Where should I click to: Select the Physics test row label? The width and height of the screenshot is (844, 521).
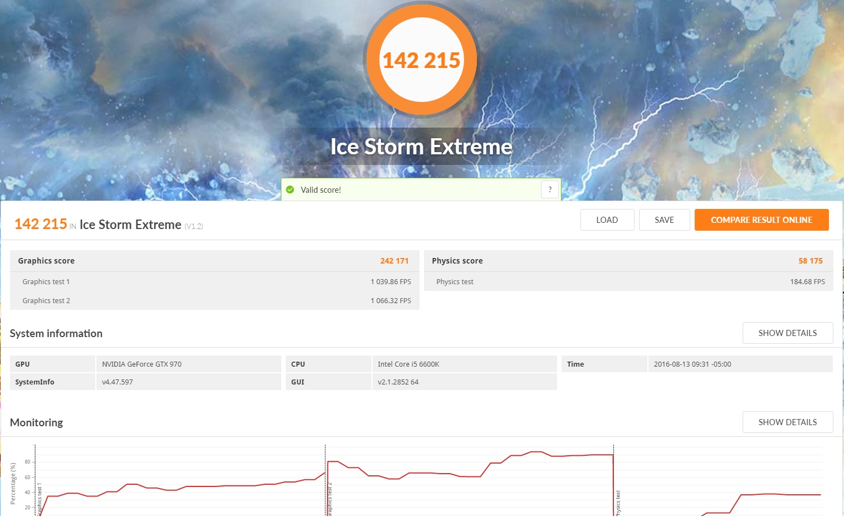click(455, 282)
